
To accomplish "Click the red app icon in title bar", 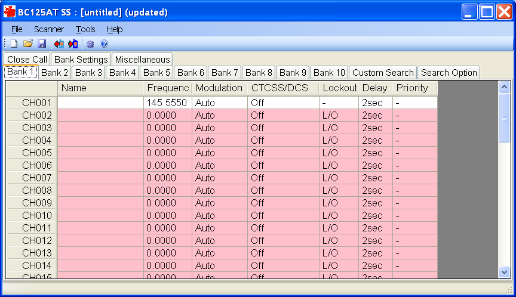I will 10,11.
